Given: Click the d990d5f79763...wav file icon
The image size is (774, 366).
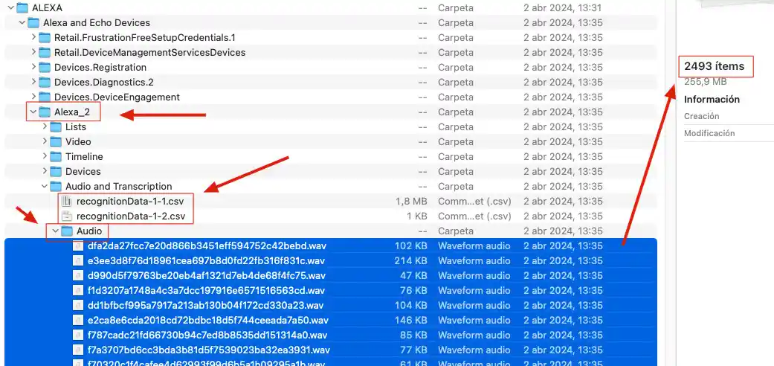Looking at the screenshot, I should point(78,275).
